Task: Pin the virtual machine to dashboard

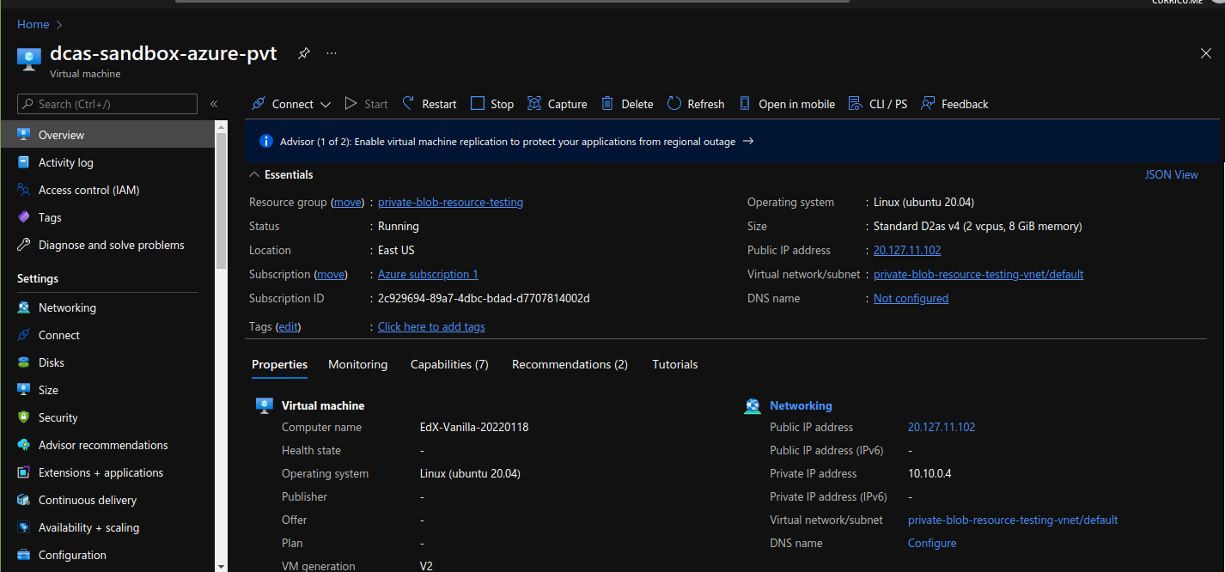Action: coord(303,53)
